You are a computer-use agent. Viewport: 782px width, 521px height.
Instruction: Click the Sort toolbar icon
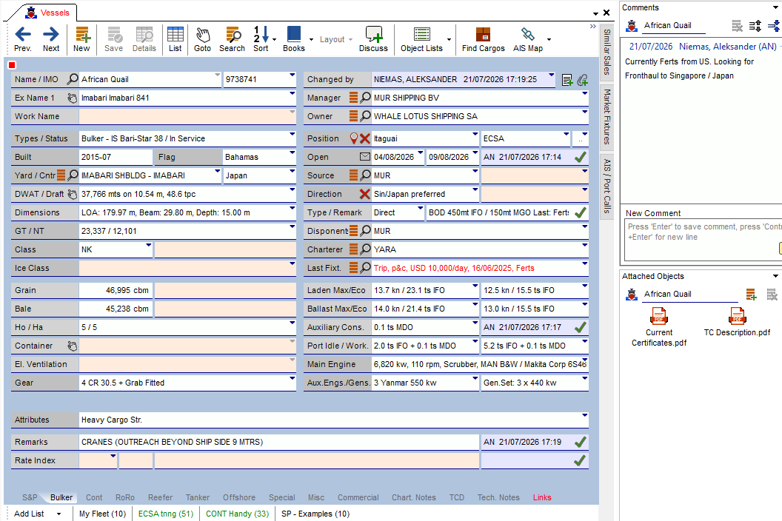click(261, 39)
